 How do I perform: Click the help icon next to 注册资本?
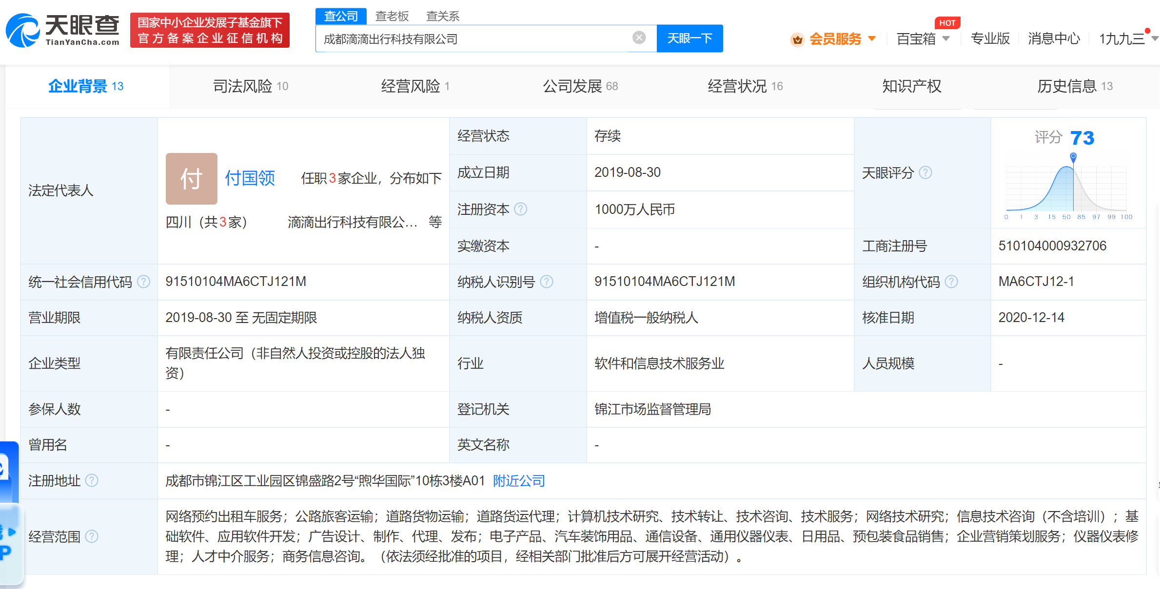(x=521, y=209)
